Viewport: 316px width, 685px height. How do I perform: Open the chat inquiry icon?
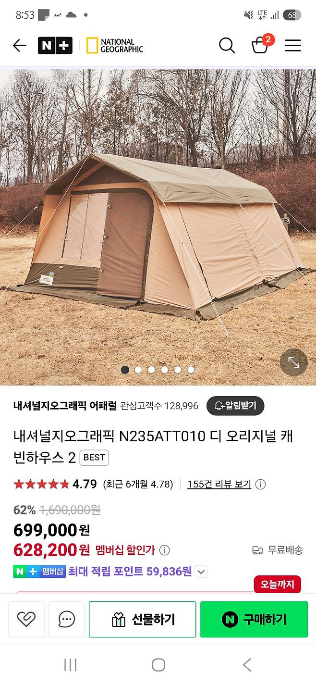66,619
